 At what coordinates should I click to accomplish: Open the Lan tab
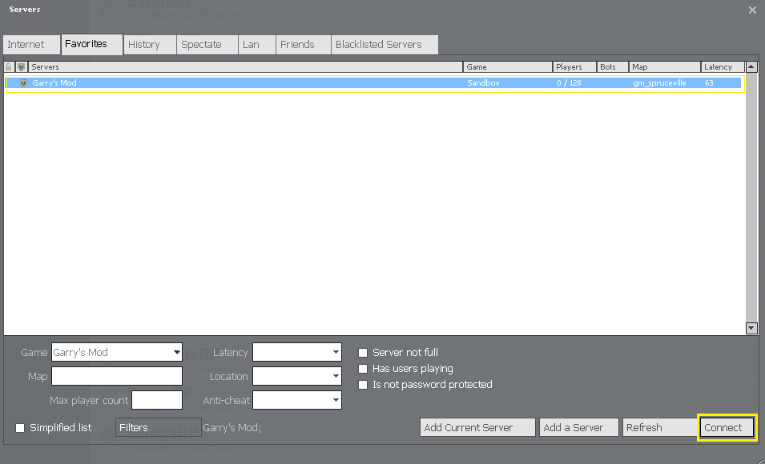[x=256, y=44]
